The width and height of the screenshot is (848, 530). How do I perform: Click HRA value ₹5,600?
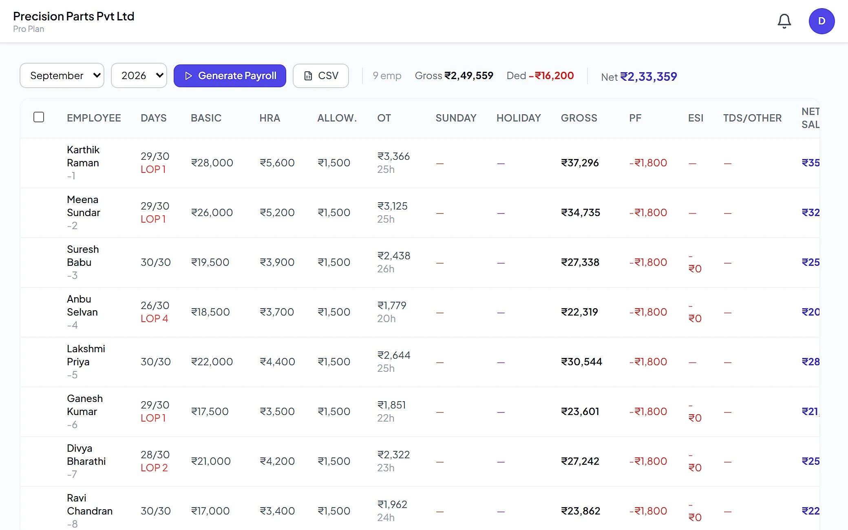point(277,163)
